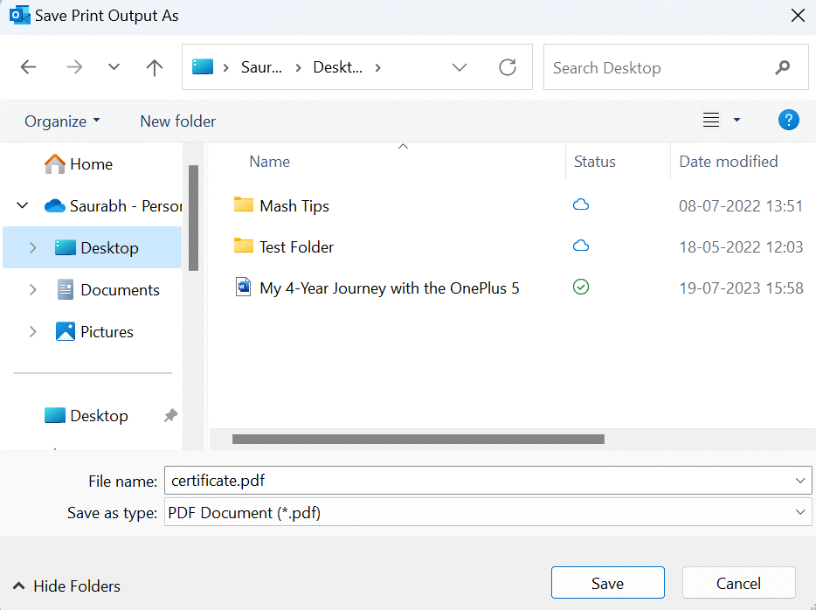Image resolution: width=816 pixels, height=610 pixels.
Task: Sort by Date modified column header
Action: [x=728, y=162]
